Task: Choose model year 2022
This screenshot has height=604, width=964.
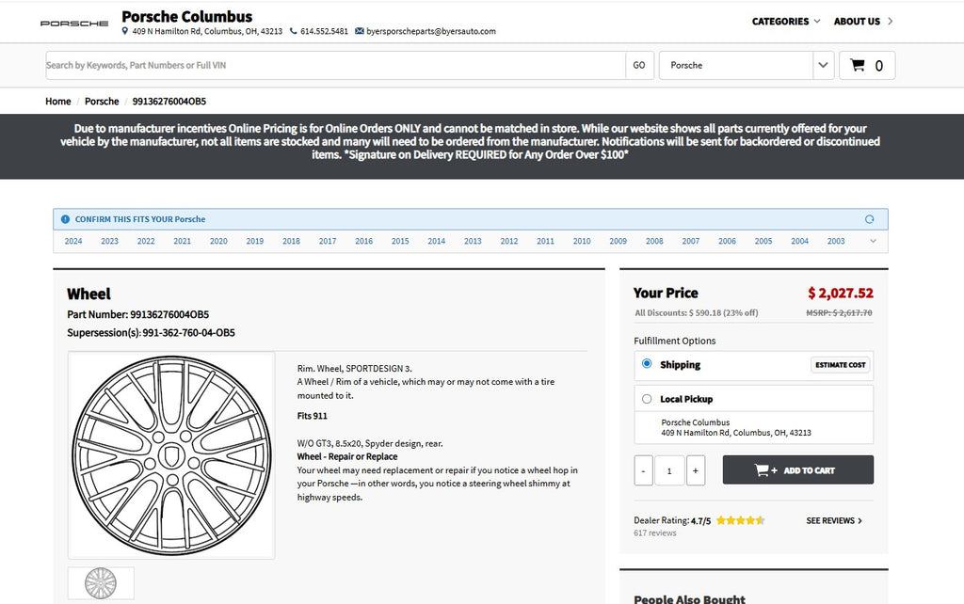Action: (x=146, y=241)
